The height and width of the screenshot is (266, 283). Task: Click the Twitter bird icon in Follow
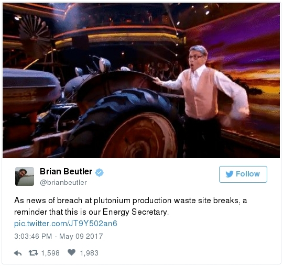(230, 174)
